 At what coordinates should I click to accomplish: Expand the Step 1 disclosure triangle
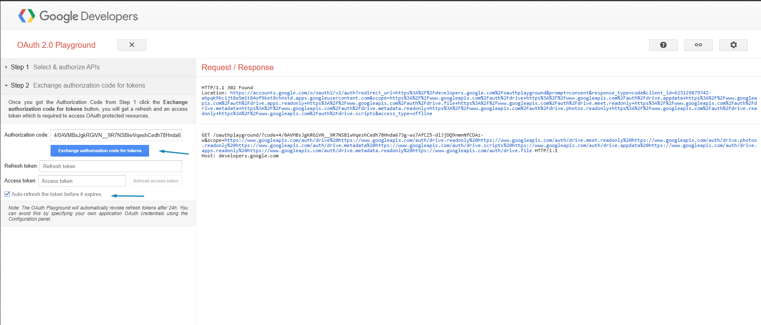pyautogui.click(x=6, y=67)
